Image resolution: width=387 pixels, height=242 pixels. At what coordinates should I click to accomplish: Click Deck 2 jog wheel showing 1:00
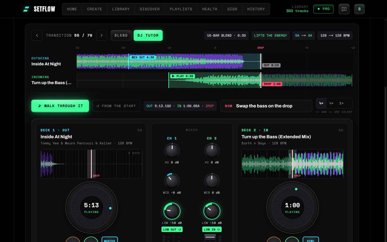tap(293, 208)
